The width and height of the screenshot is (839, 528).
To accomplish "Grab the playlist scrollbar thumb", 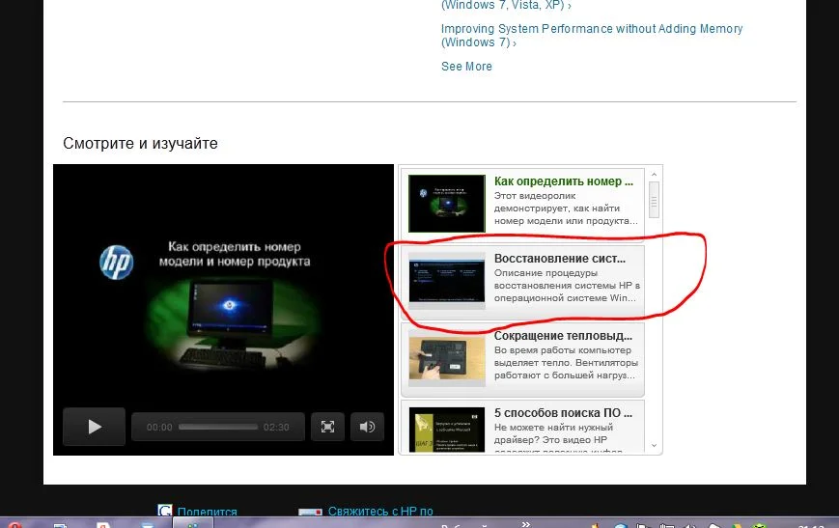I will point(654,200).
